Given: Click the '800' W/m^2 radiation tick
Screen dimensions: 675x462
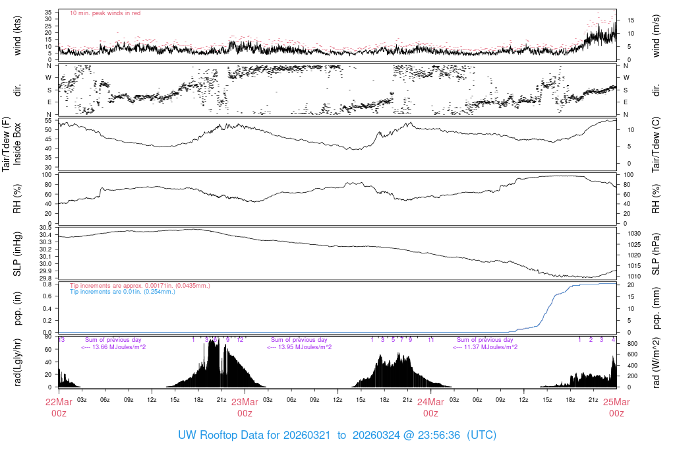Looking at the screenshot, I should coord(632,343).
